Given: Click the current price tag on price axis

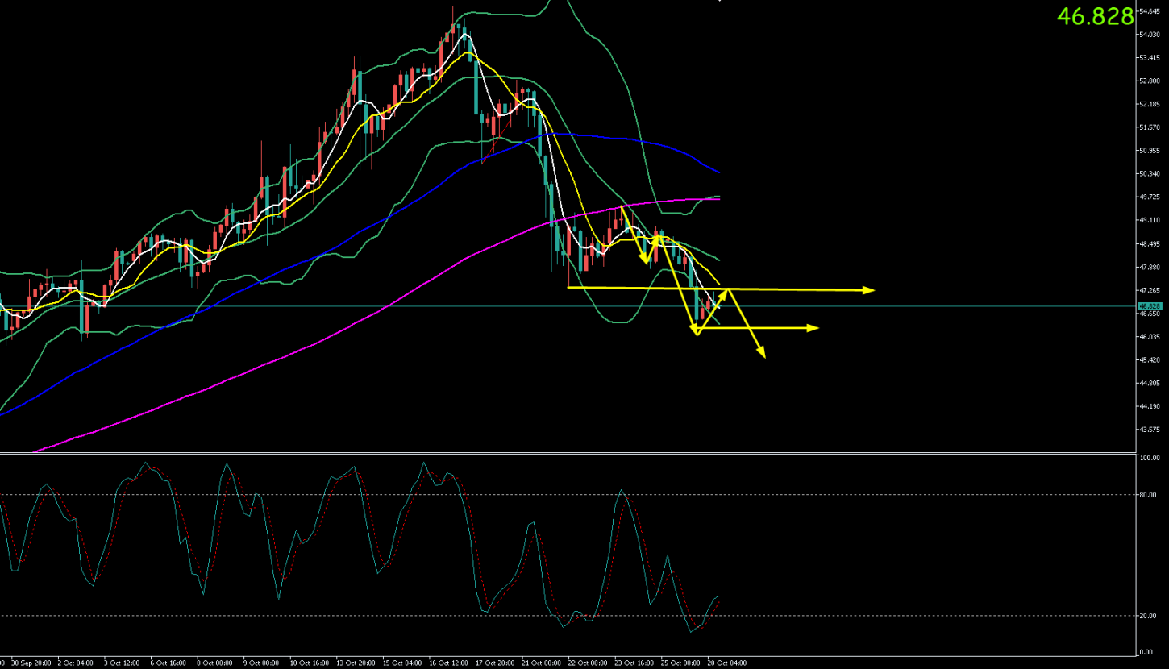Looking at the screenshot, I should [x=1148, y=306].
